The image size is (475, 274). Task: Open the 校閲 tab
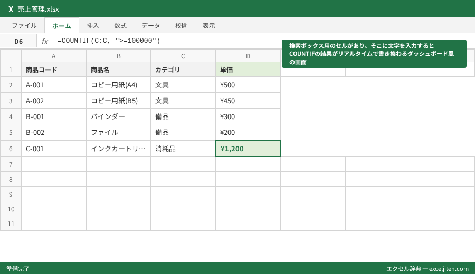coord(182,26)
